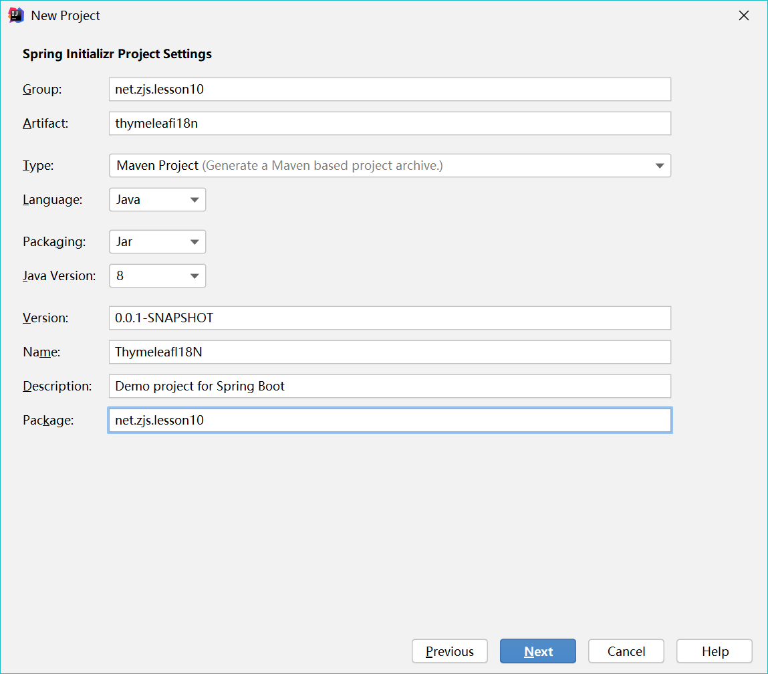768x674 pixels.
Task: Click the IntelliJ IDEA icon in title bar
Action: point(15,15)
